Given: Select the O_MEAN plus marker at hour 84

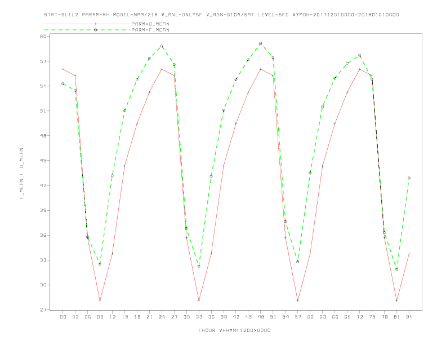Looking at the screenshot, I should pos(409,254).
